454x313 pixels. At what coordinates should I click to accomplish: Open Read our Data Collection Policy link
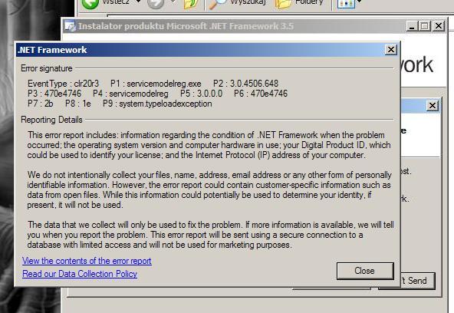(x=80, y=274)
